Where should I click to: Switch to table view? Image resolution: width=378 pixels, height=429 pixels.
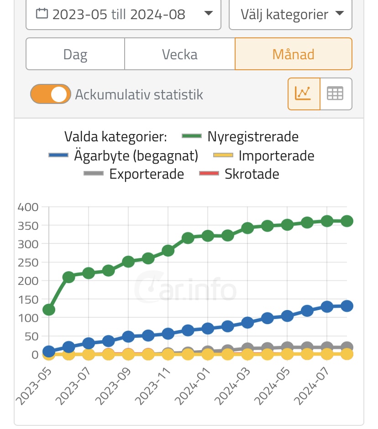coord(336,94)
